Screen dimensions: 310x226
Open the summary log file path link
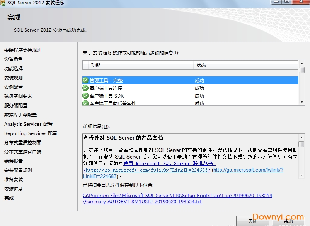coord(177,198)
